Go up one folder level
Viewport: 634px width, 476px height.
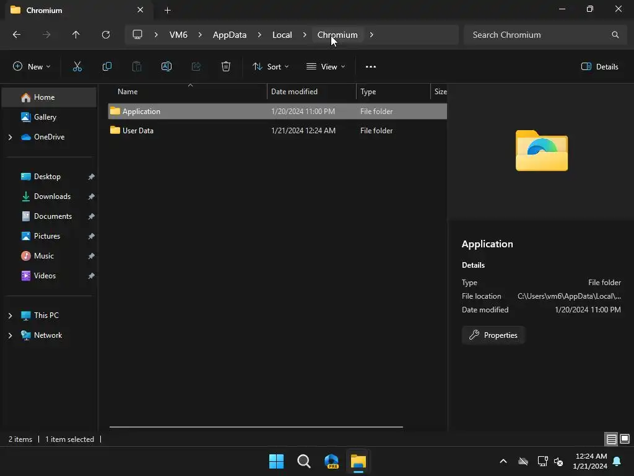pos(76,35)
